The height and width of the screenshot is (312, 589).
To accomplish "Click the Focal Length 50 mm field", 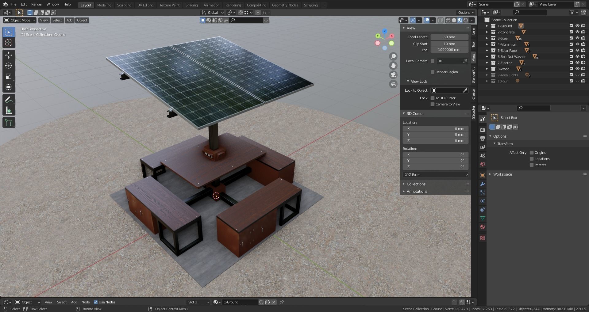I will (449, 37).
